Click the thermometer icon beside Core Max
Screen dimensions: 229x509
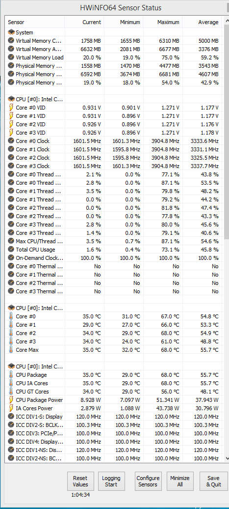pyautogui.click(x=11, y=350)
